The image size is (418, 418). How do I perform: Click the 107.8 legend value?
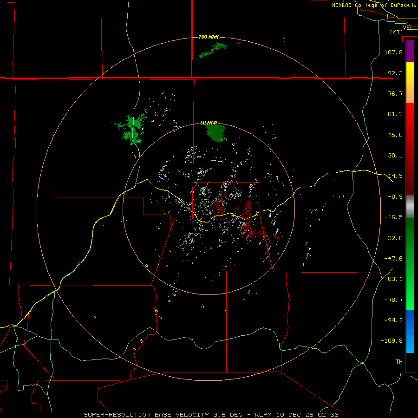point(393,52)
